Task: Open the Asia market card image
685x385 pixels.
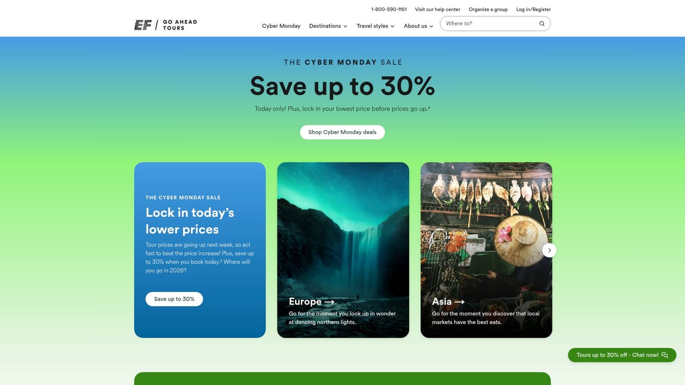Action: 486,250
